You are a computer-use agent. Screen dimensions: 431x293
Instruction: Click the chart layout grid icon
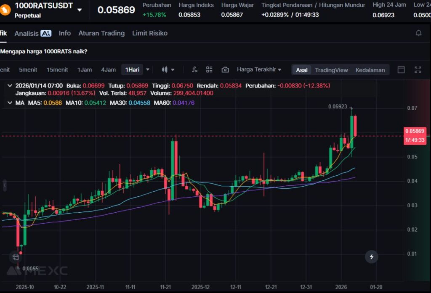point(209,70)
